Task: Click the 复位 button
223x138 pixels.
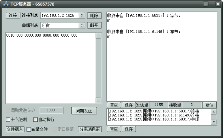Action: point(209,105)
